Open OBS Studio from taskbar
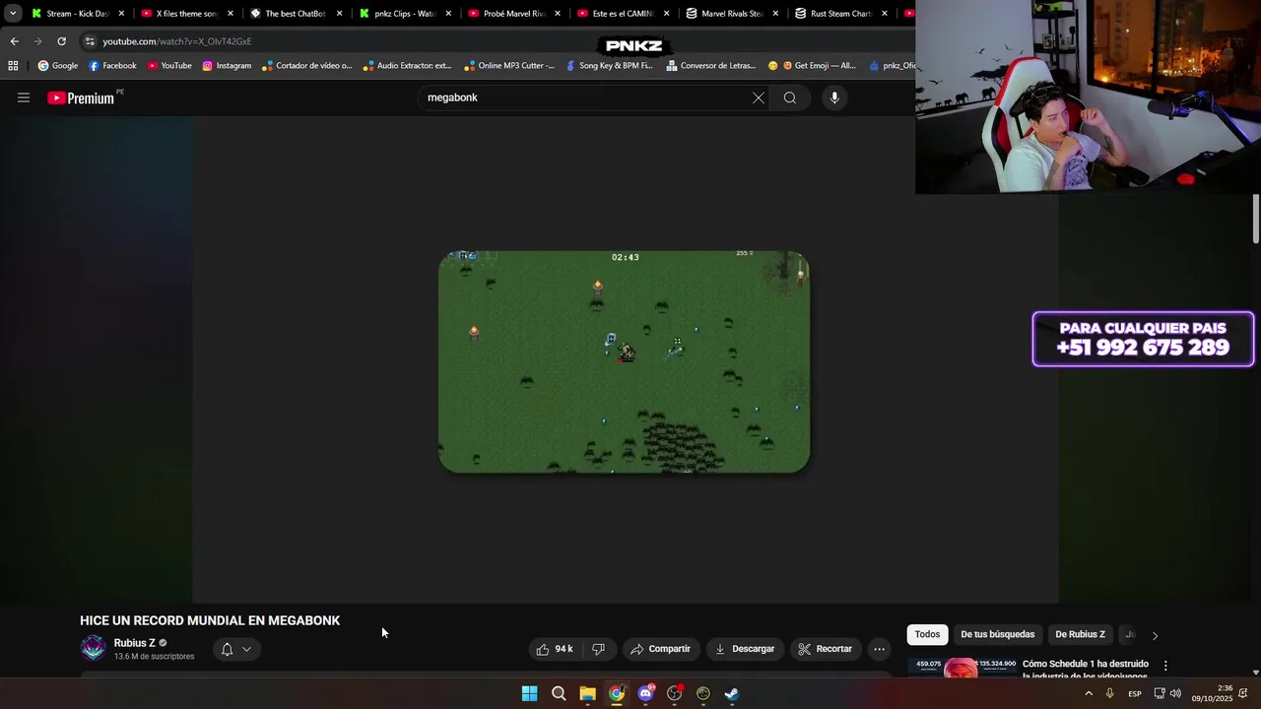 [x=674, y=693]
